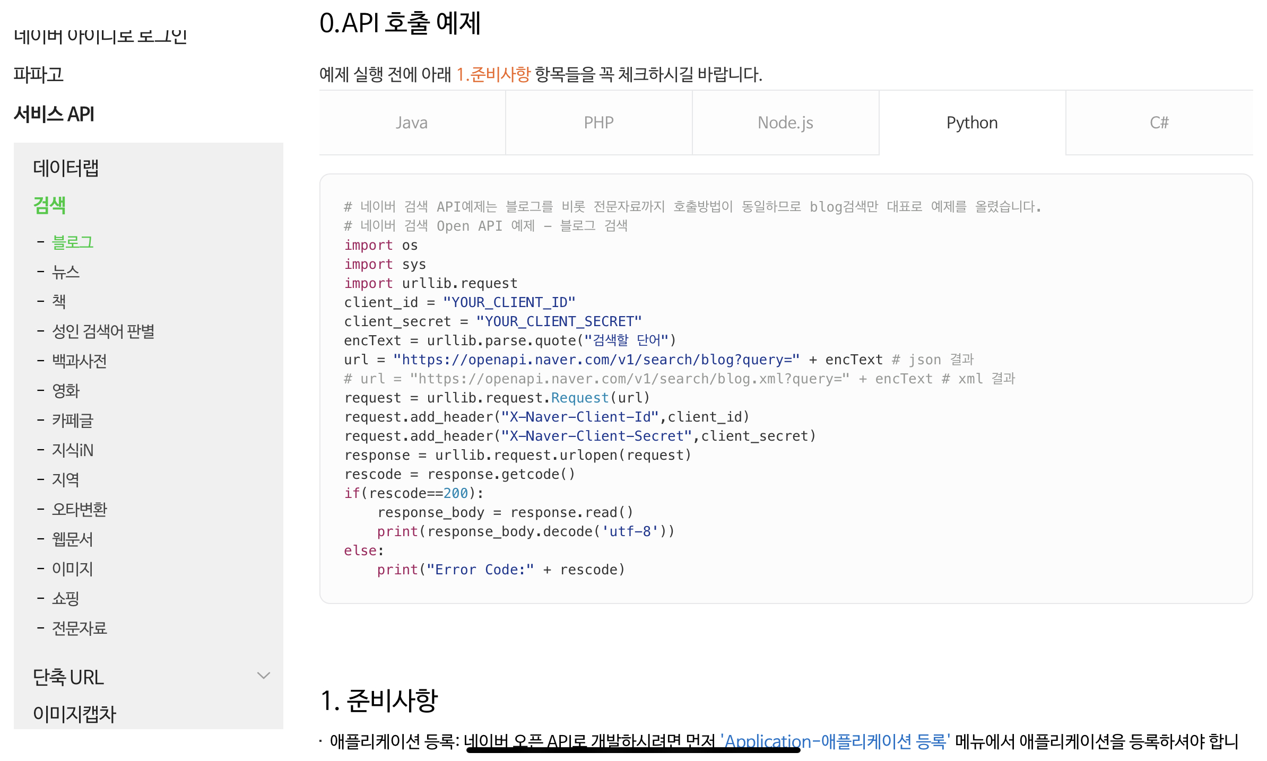Go to the 블로그 search page
Image resolution: width=1267 pixels, height=761 pixels.
click(73, 242)
